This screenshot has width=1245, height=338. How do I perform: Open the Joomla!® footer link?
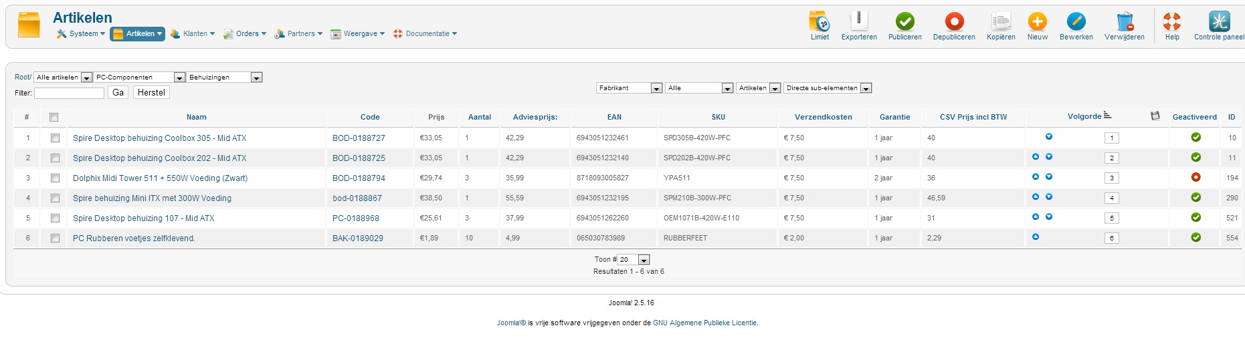tap(511, 323)
